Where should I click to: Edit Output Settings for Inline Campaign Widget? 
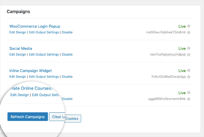point(44,77)
